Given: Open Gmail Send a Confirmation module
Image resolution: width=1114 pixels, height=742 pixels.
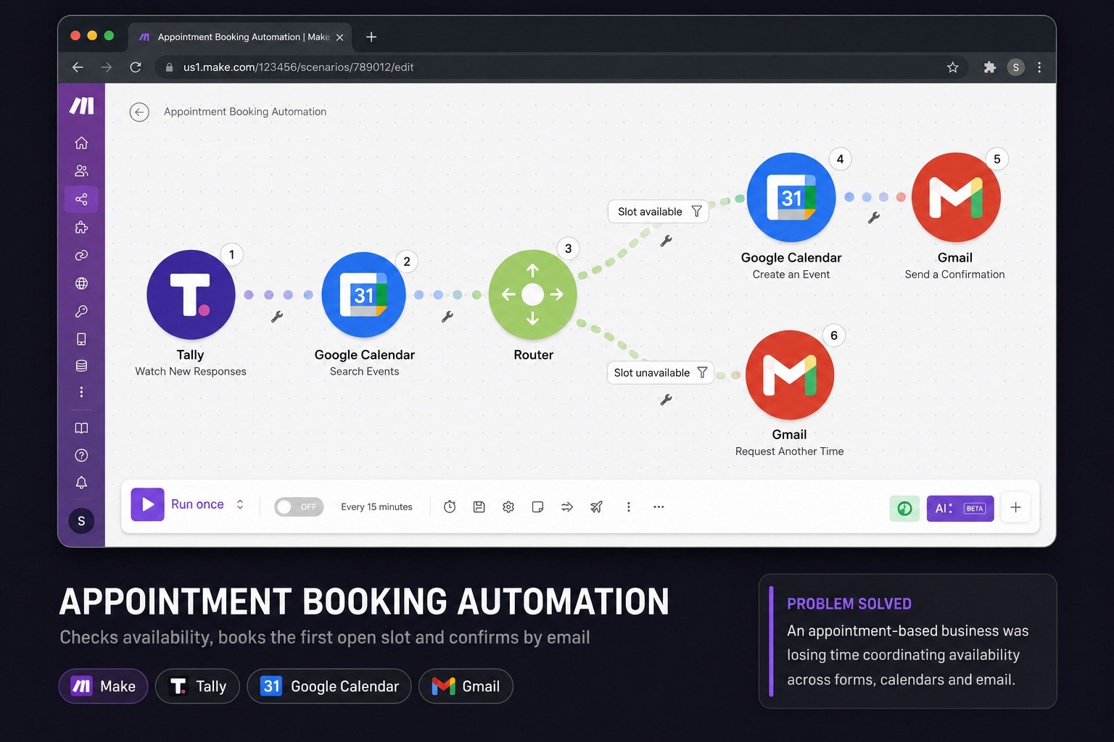Looking at the screenshot, I should click(956, 197).
